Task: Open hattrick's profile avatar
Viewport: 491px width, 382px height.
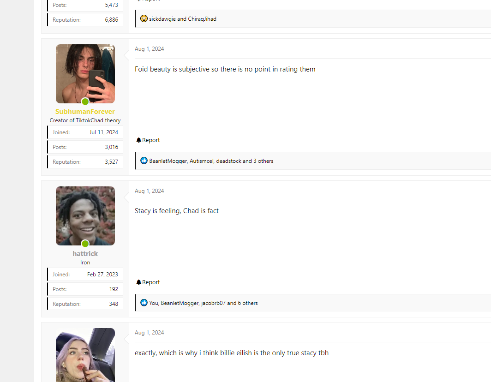Action: click(x=85, y=216)
